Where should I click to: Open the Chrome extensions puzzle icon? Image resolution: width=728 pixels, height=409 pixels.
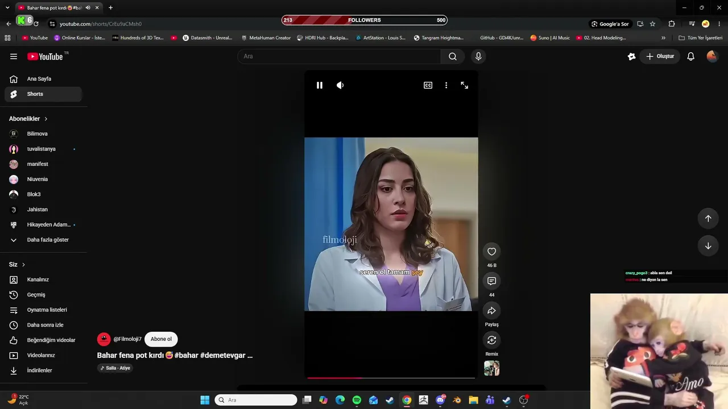[672, 24]
